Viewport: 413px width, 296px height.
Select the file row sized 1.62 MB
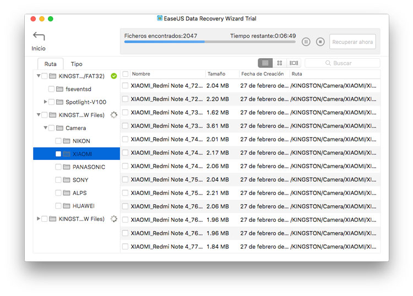(x=250, y=113)
